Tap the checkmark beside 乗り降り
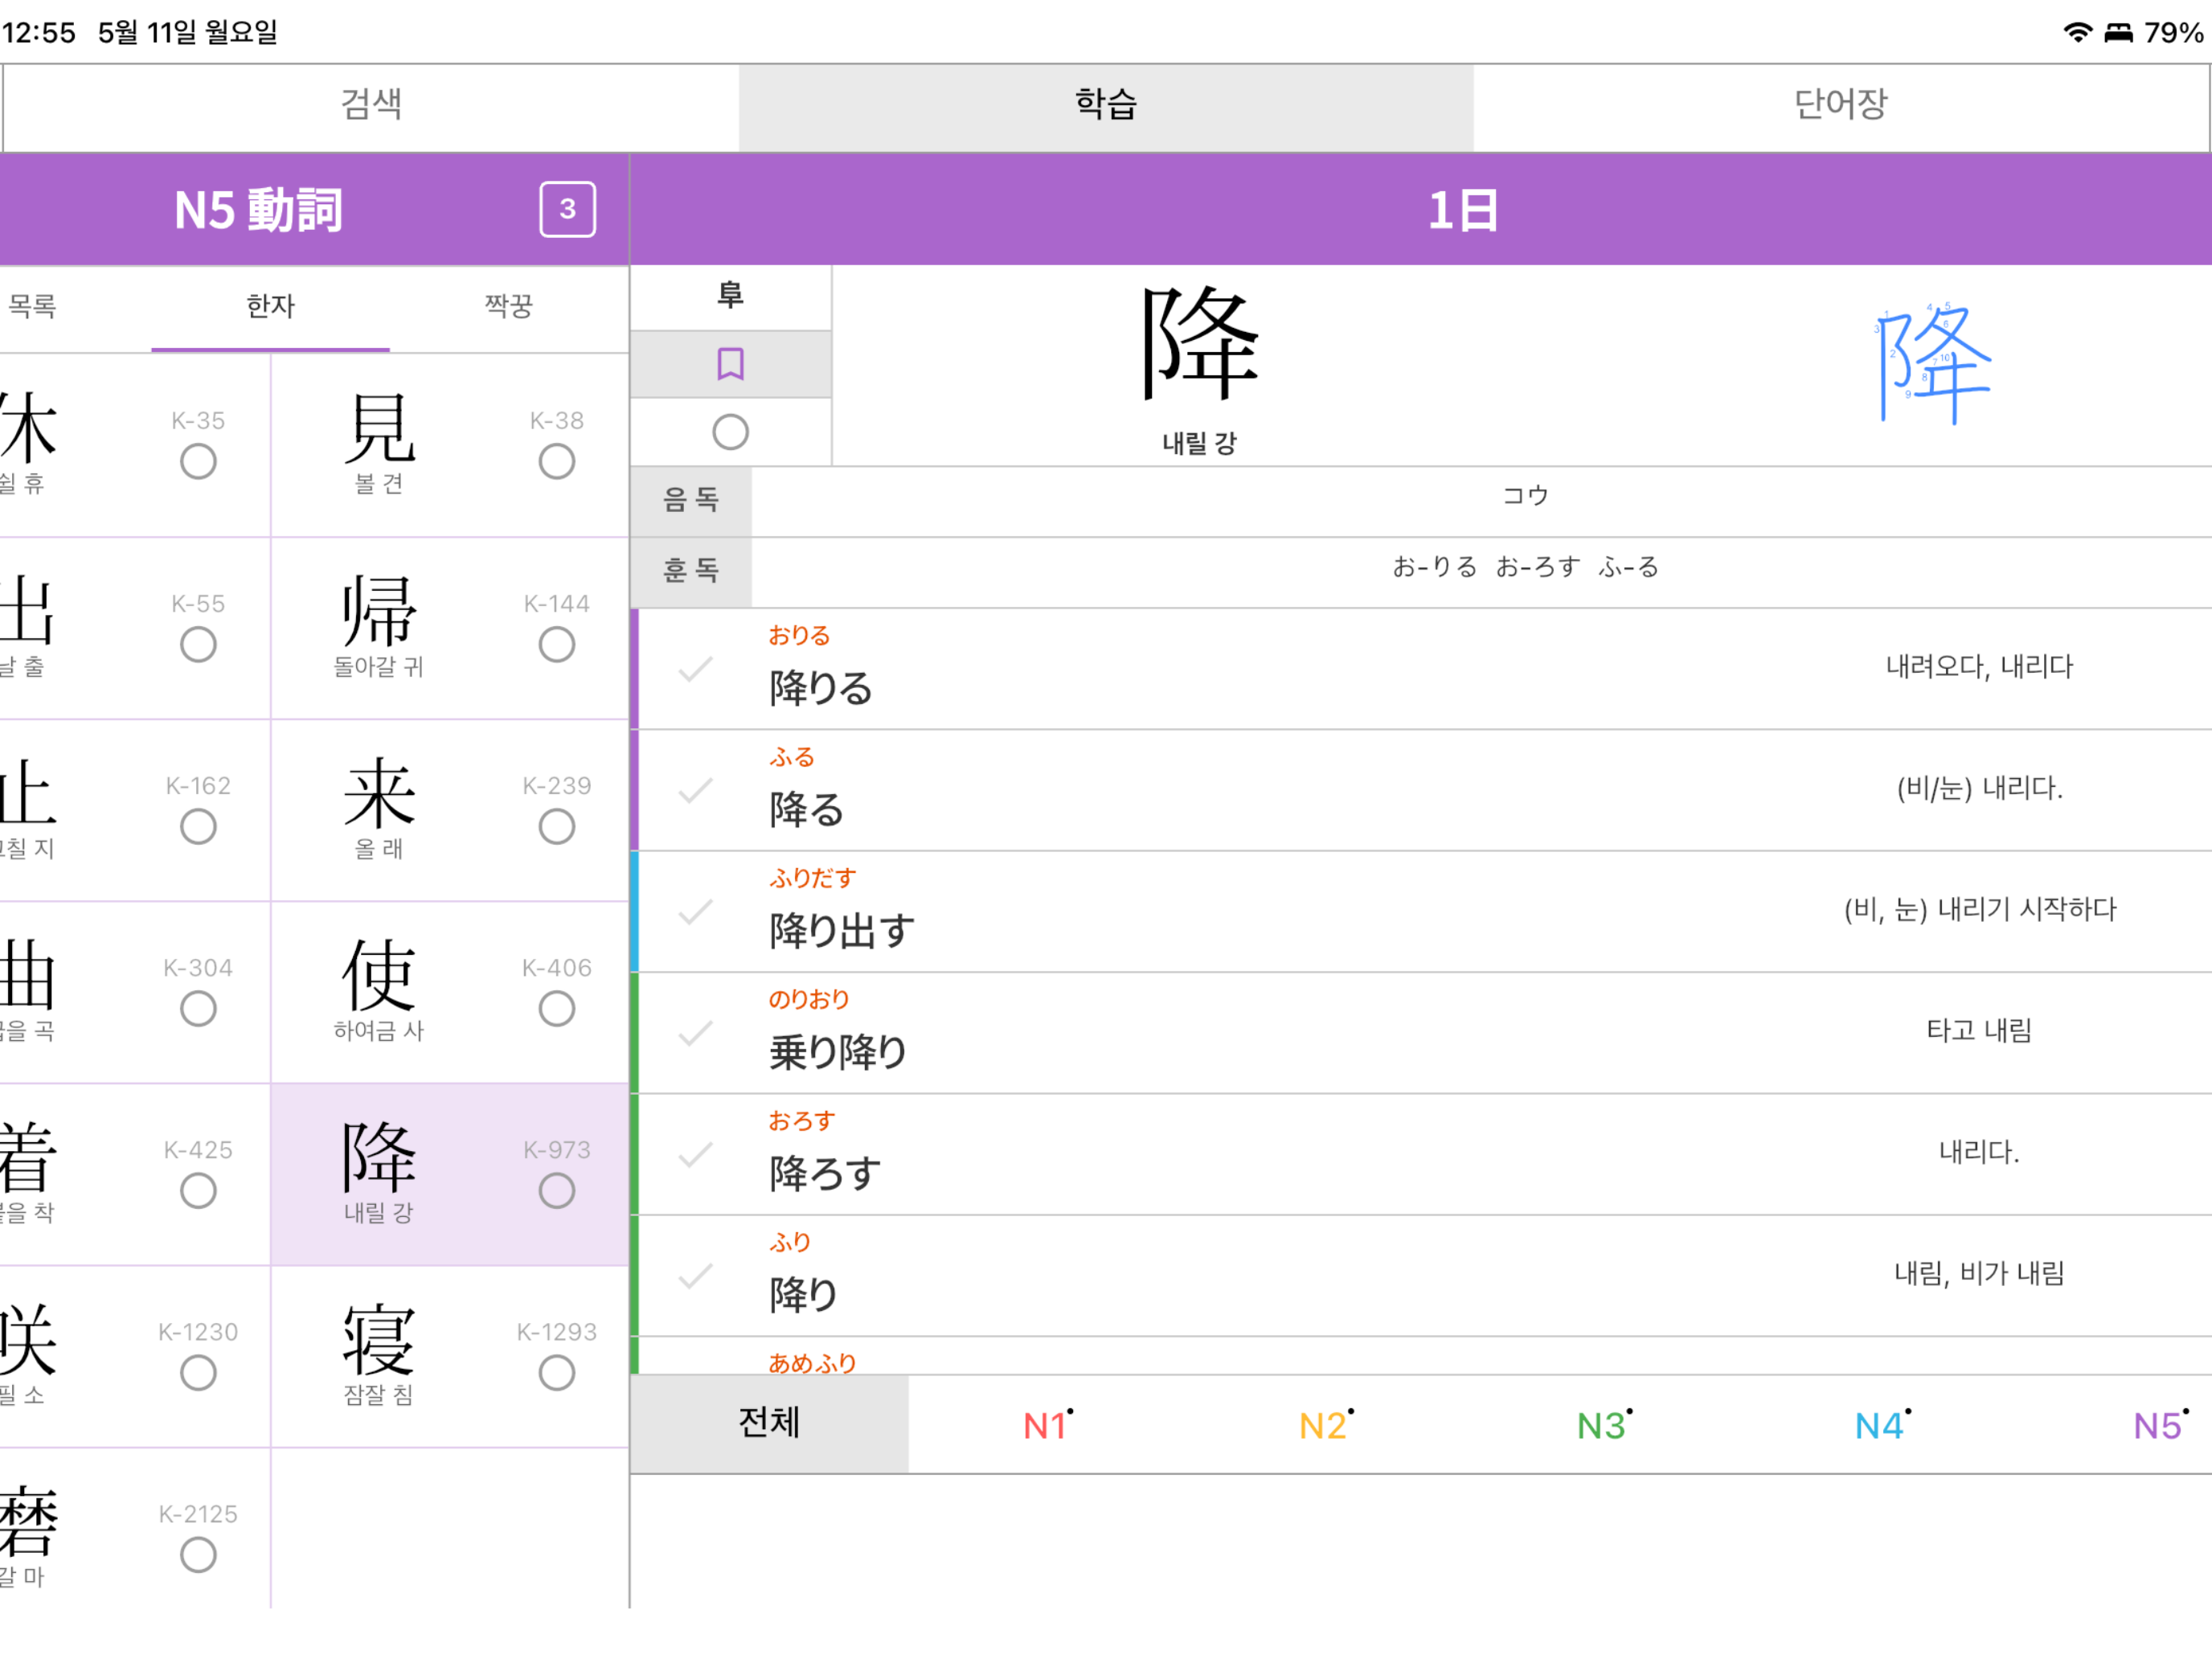Image resolution: width=2212 pixels, height=1659 pixels. tap(696, 1033)
